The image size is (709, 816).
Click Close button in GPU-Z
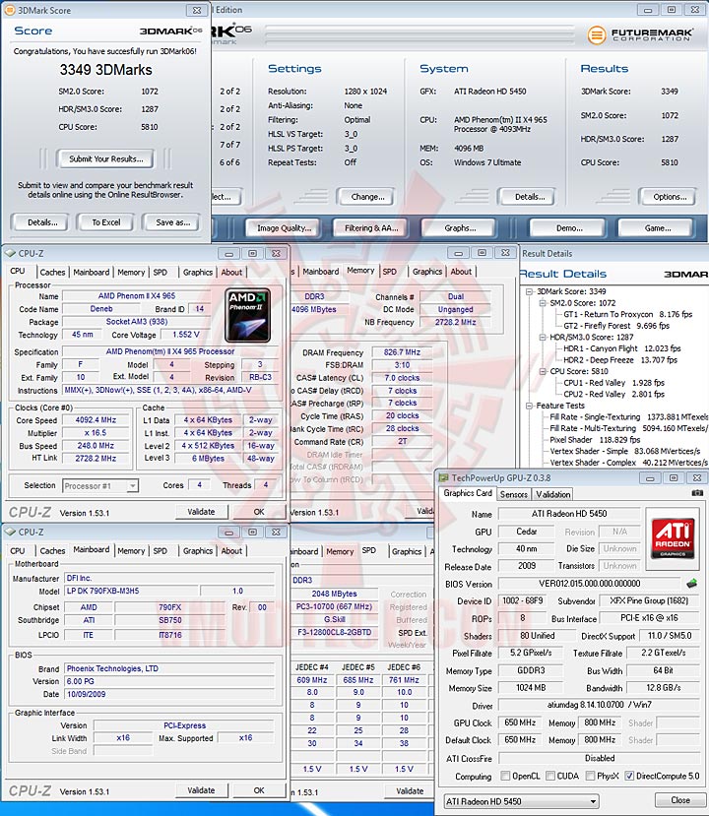679,800
